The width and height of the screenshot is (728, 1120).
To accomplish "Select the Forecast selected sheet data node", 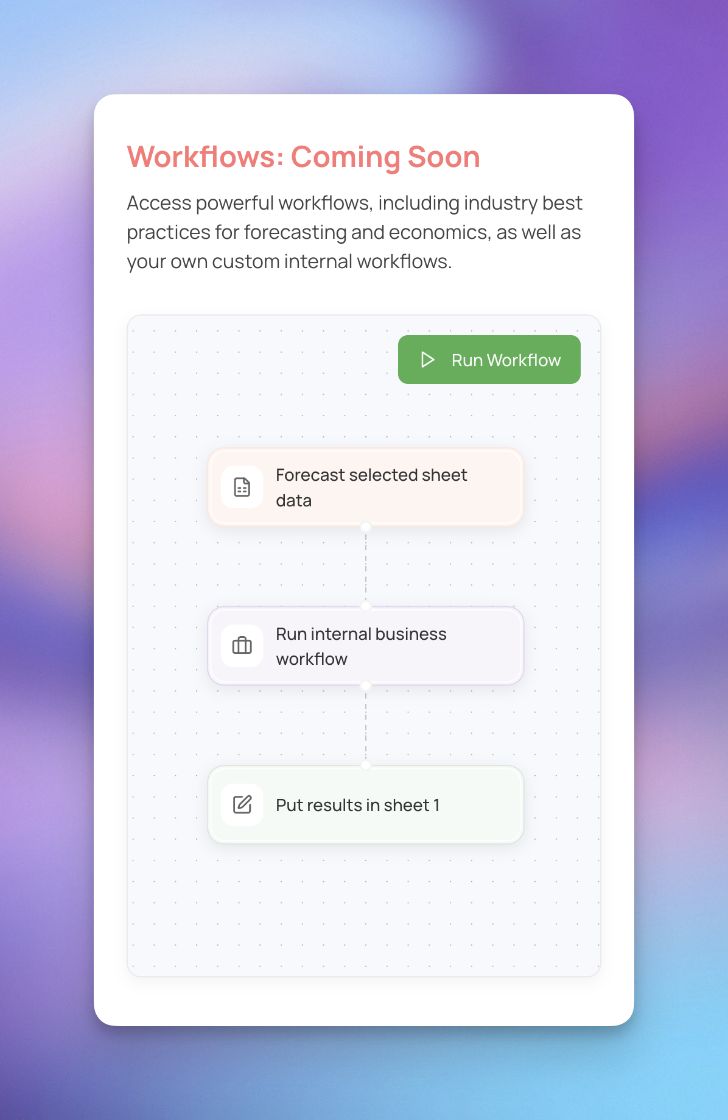I will 366,487.
